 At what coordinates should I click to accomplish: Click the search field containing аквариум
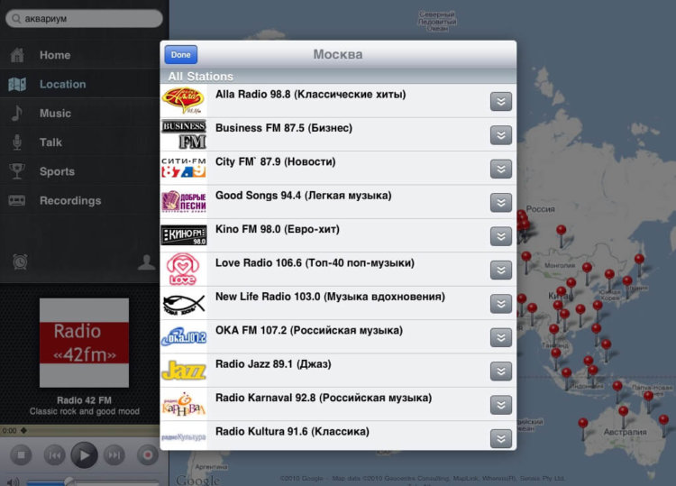pos(84,19)
